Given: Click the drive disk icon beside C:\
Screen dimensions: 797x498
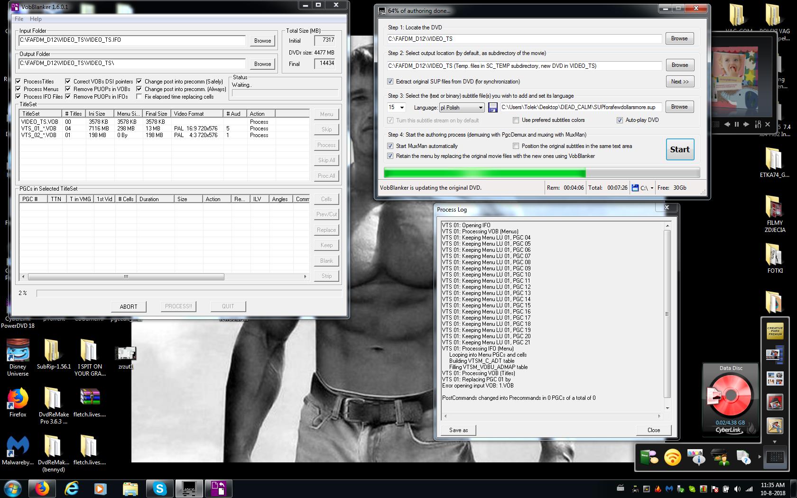Looking at the screenshot, I should tap(635, 188).
